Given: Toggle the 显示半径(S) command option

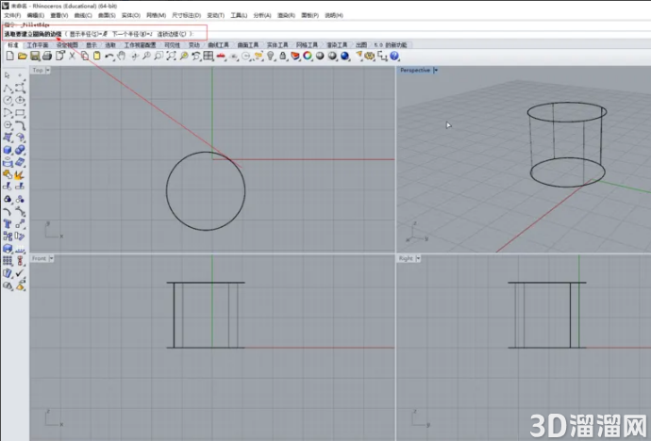Looking at the screenshot, I should (89, 34).
